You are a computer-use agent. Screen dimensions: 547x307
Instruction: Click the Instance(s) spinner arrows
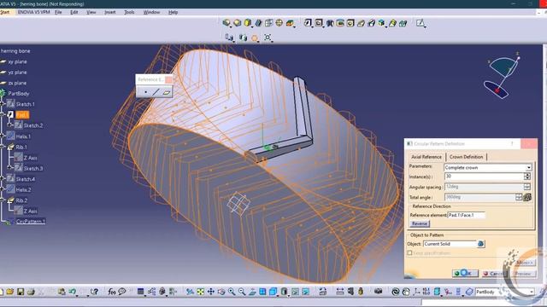(527, 177)
